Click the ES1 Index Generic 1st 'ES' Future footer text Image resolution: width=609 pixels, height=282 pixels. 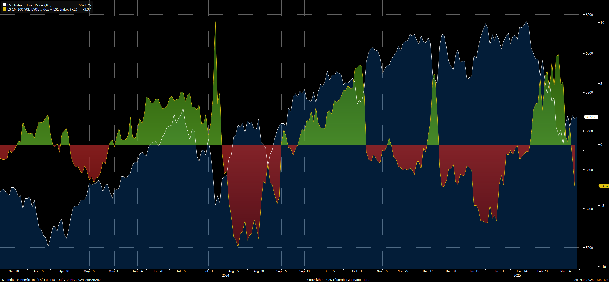(x=28, y=280)
